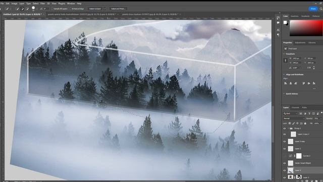Open the Select menu

click(x=36, y=4)
